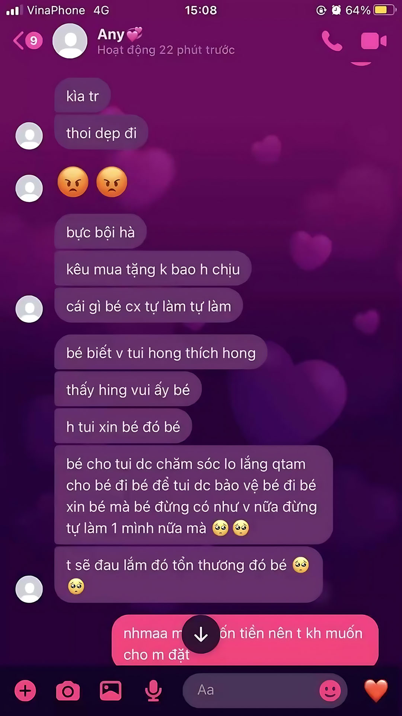Jump to latest messages with down arrow
Image resolution: width=402 pixels, height=716 pixels.
click(x=201, y=634)
